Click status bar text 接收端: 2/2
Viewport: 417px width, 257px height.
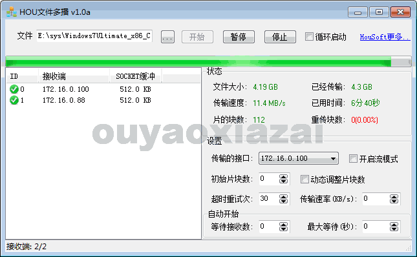27,247
